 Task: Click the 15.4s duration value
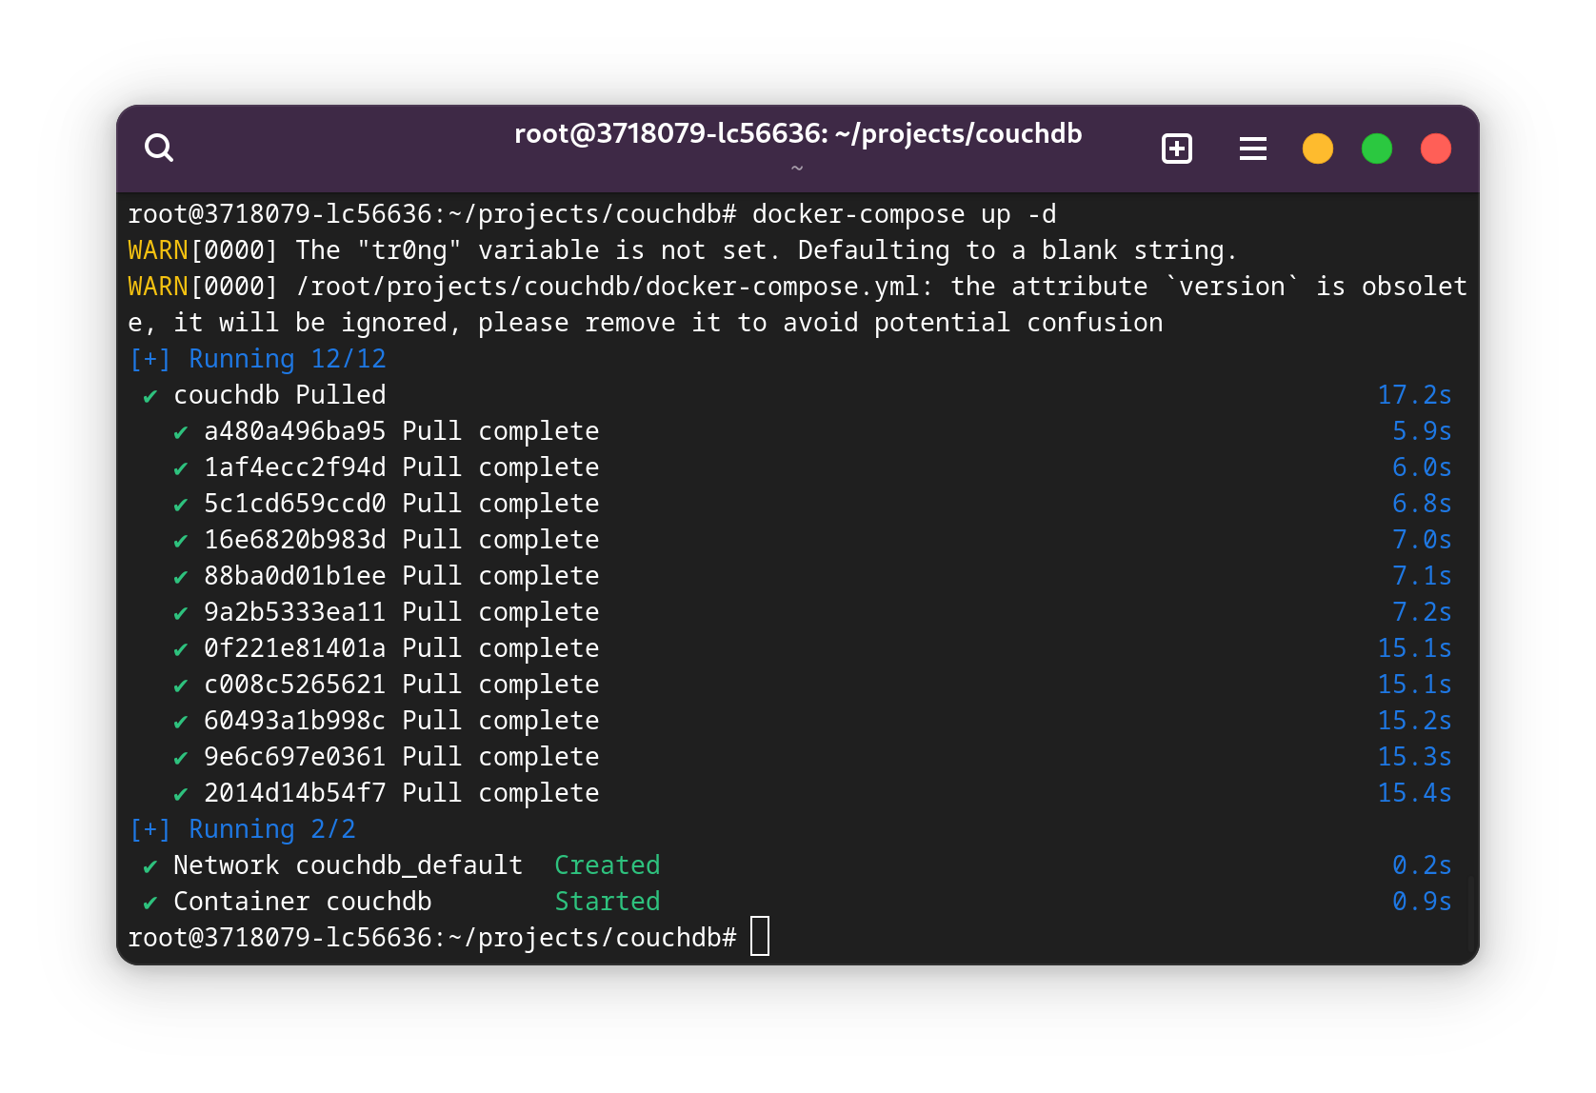(1414, 793)
